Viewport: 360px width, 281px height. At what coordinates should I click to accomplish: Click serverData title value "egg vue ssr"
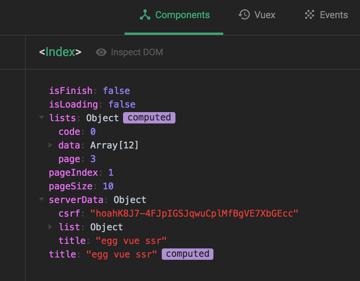pyautogui.click(x=131, y=241)
